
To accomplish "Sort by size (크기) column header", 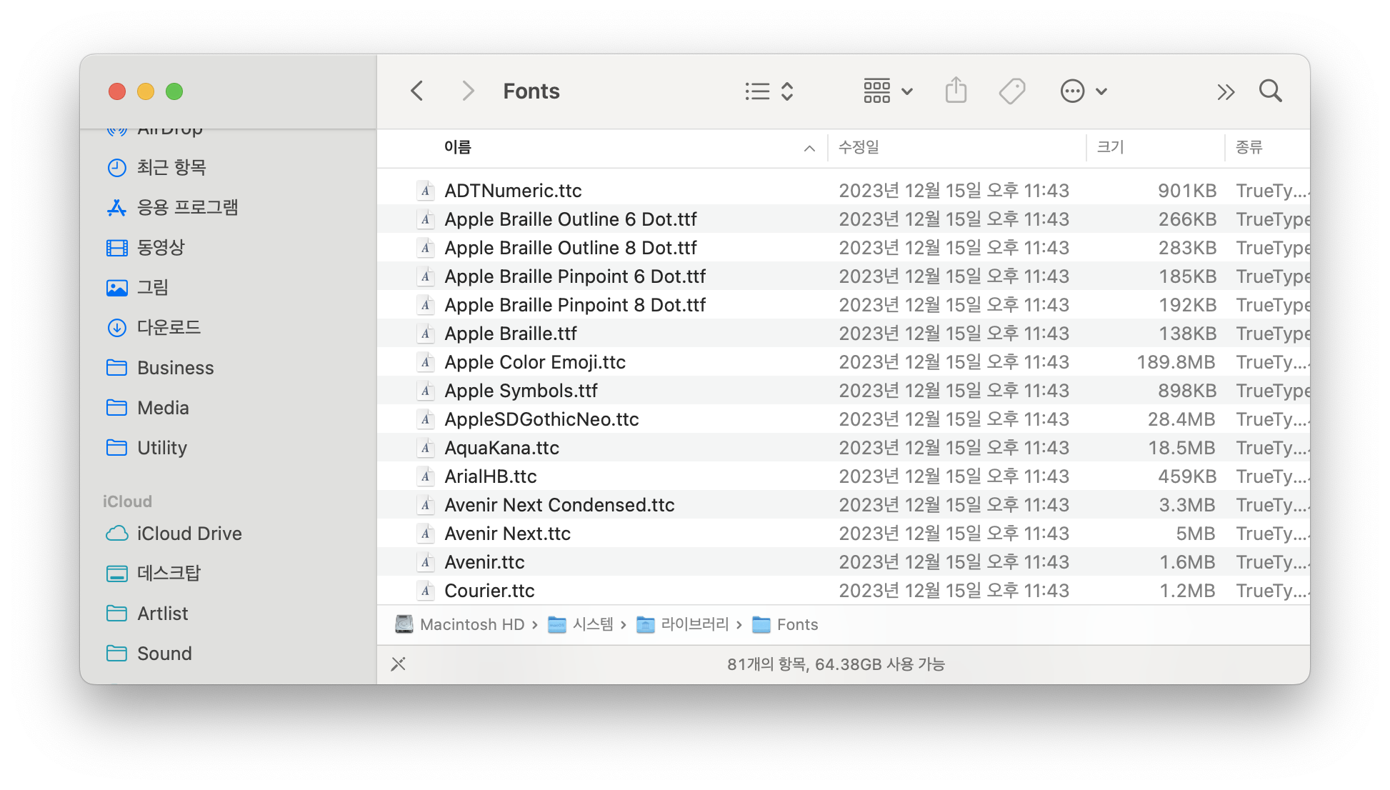I will point(1110,147).
